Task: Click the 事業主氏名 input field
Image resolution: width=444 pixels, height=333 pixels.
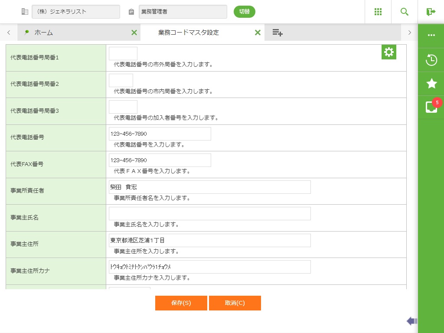Action: click(x=210, y=213)
